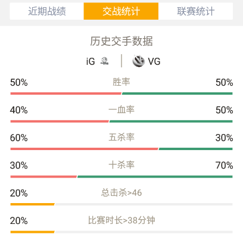Click the 总击杀>46 label
The image size is (243, 243).
point(121,192)
